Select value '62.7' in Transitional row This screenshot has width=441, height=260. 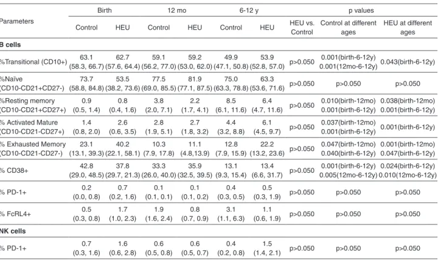pos(123,57)
